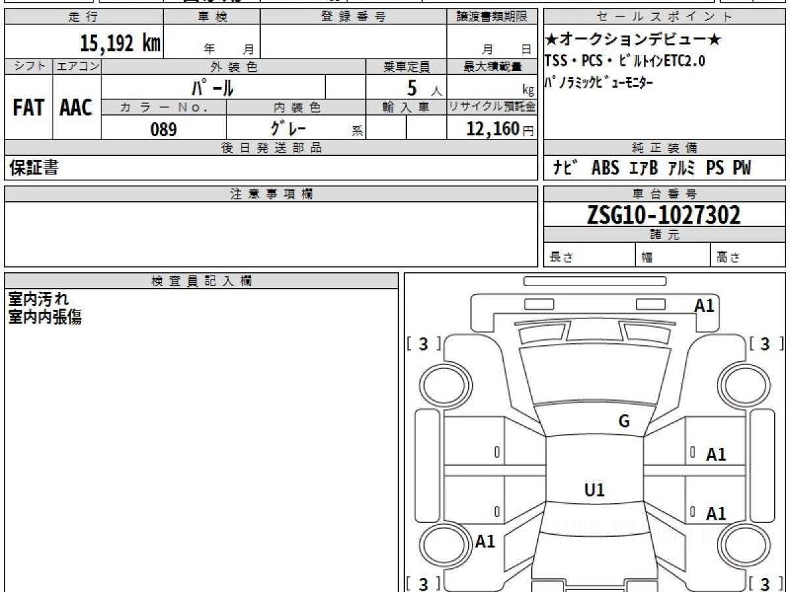Click the 注意事項欄 header
Viewport: 790px width, 592px height.
pos(271,194)
